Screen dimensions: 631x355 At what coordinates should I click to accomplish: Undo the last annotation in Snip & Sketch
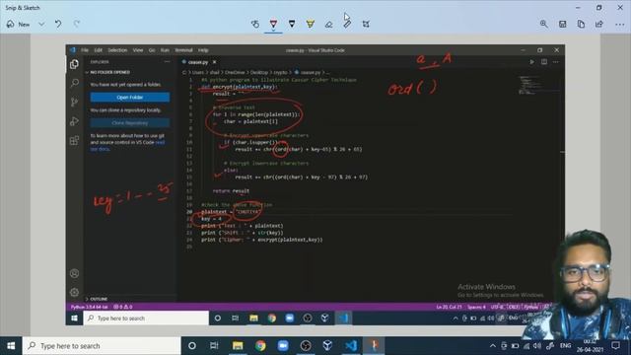click(x=58, y=24)
